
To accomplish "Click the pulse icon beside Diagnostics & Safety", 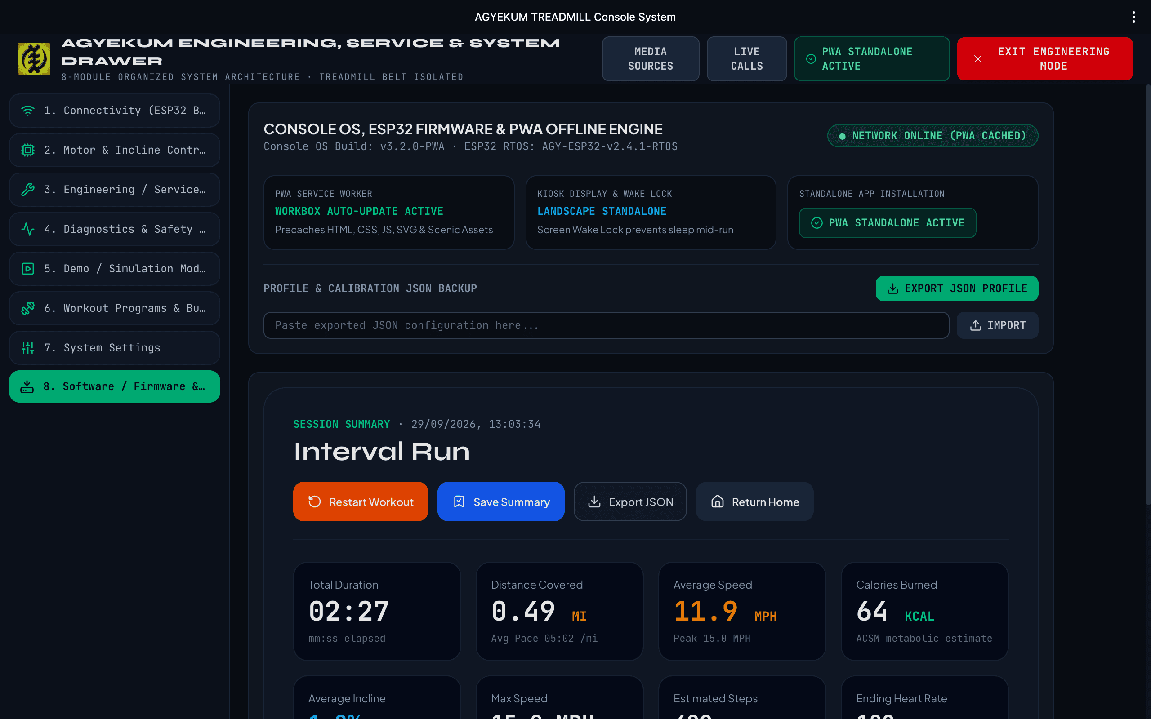I will pos(27,229).
